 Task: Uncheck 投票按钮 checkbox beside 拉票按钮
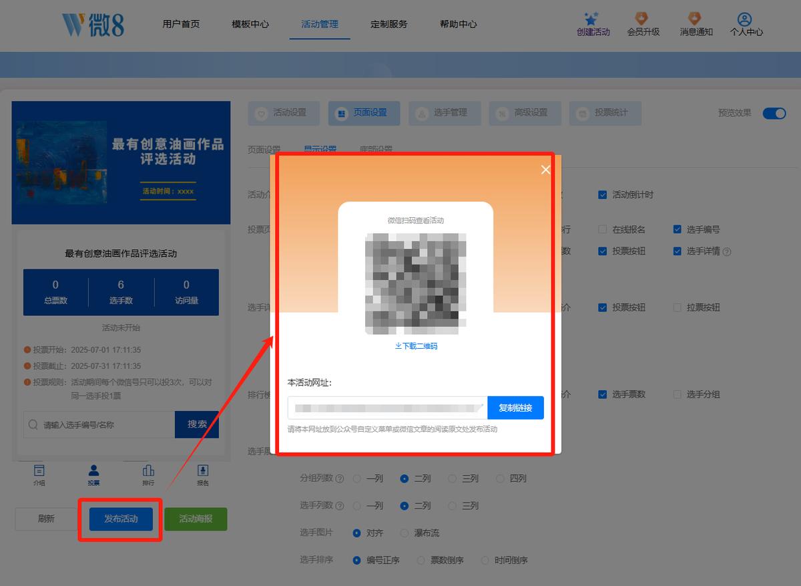tap(603, 307)
